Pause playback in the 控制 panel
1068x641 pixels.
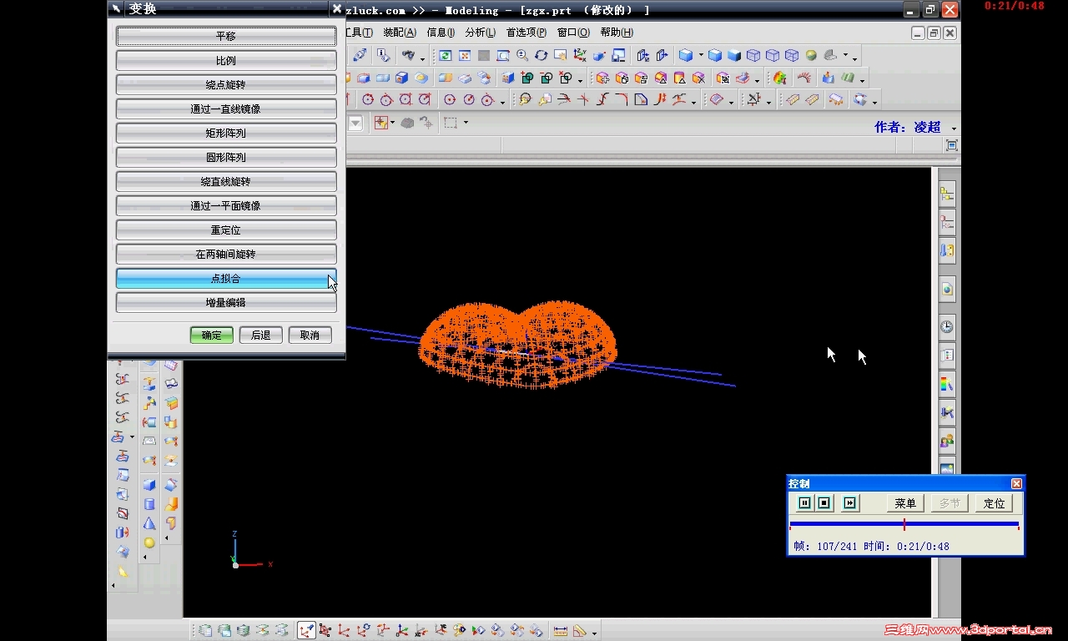pyautogui.click(x=804, y=503)
